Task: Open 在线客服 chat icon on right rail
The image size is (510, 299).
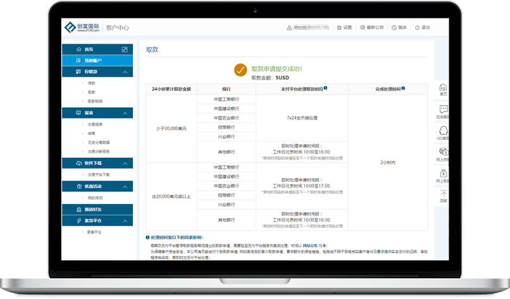Action: (x=444, y=109)
